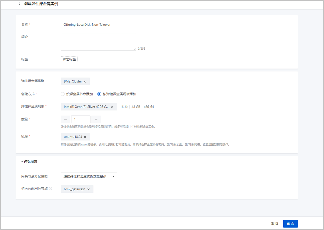Screen dimensions: 324x230
Task: Click the ubuntu18.04 image chip
Action: pyautogui.click(x=73, y=137)
